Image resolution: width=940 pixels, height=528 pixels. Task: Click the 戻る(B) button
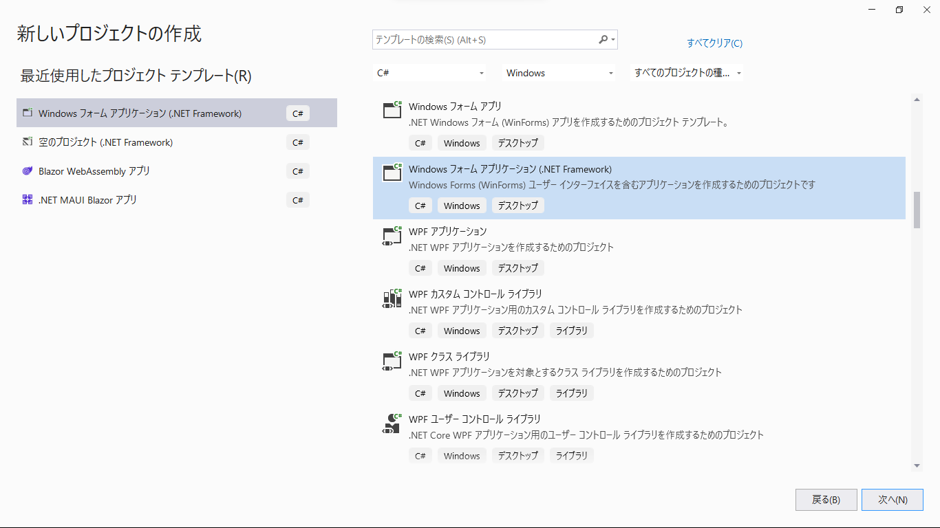coord(826,500)
